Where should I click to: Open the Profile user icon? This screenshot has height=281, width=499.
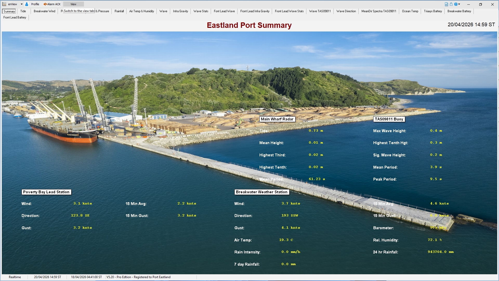point(27,4)
